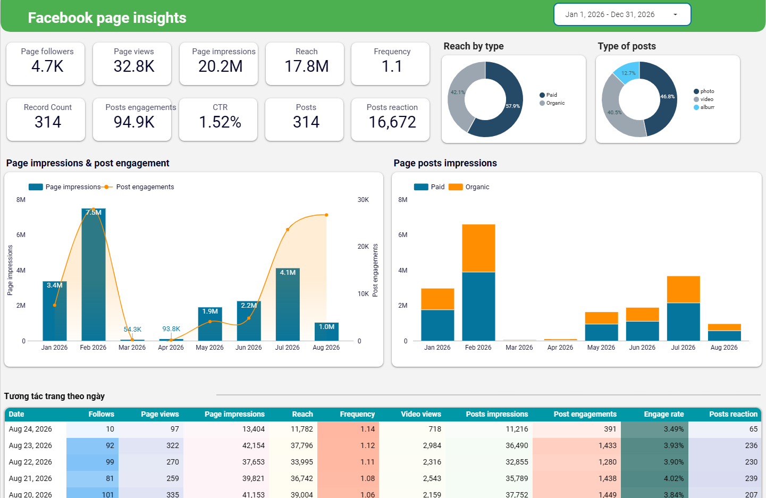Click the Posts reaction 16,672 scorecard
Screen dimensions: 766x498
tap(391, 120)
